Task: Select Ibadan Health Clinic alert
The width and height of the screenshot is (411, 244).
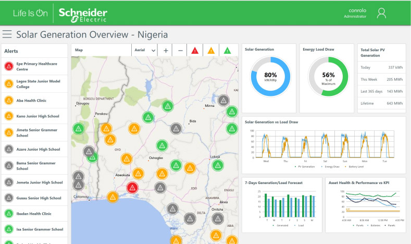Action: coord(38,213)
